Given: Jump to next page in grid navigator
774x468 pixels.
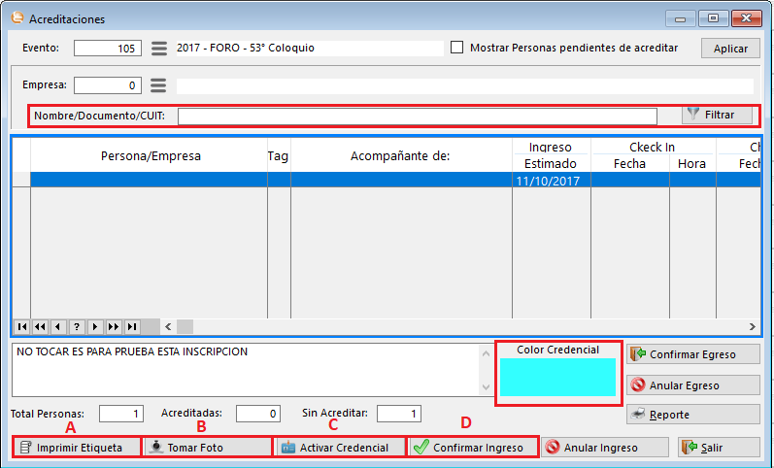Looking at the screenshot, I should pos(114,326).
